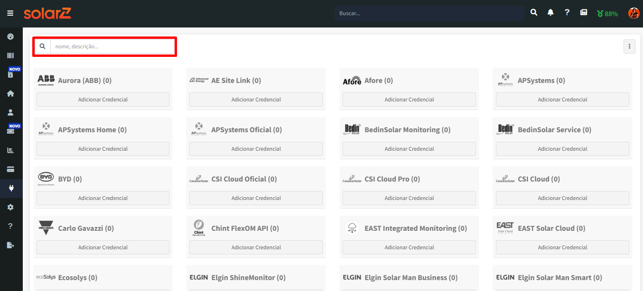Open the dashboard gauge icon in sidebar

[10, 36]
